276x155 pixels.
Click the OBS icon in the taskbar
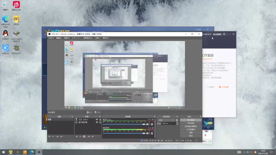[x=39, y=152]
